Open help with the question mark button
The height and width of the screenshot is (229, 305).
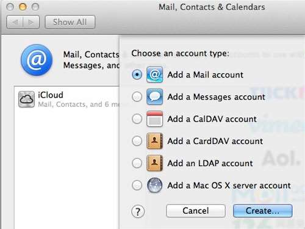click(x=138, y=211)
